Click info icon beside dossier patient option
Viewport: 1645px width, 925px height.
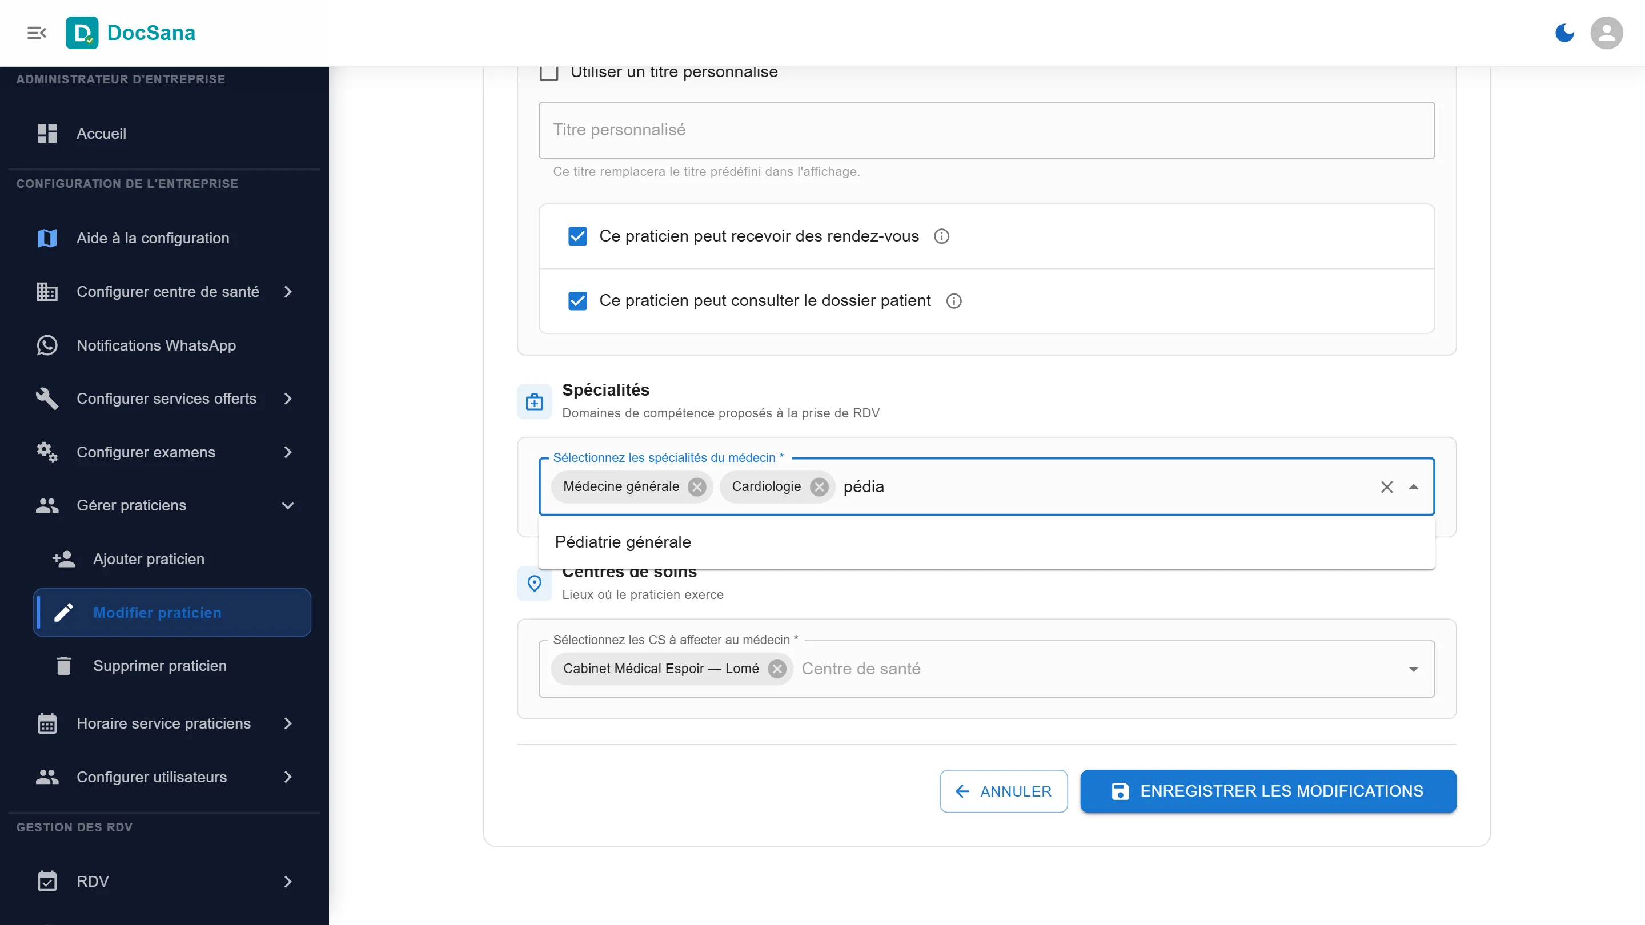[953, 301]
